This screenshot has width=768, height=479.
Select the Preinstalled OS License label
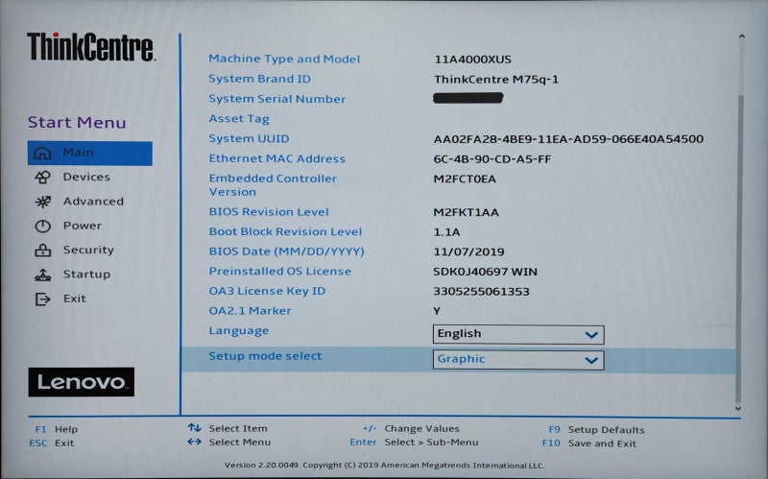280,272
